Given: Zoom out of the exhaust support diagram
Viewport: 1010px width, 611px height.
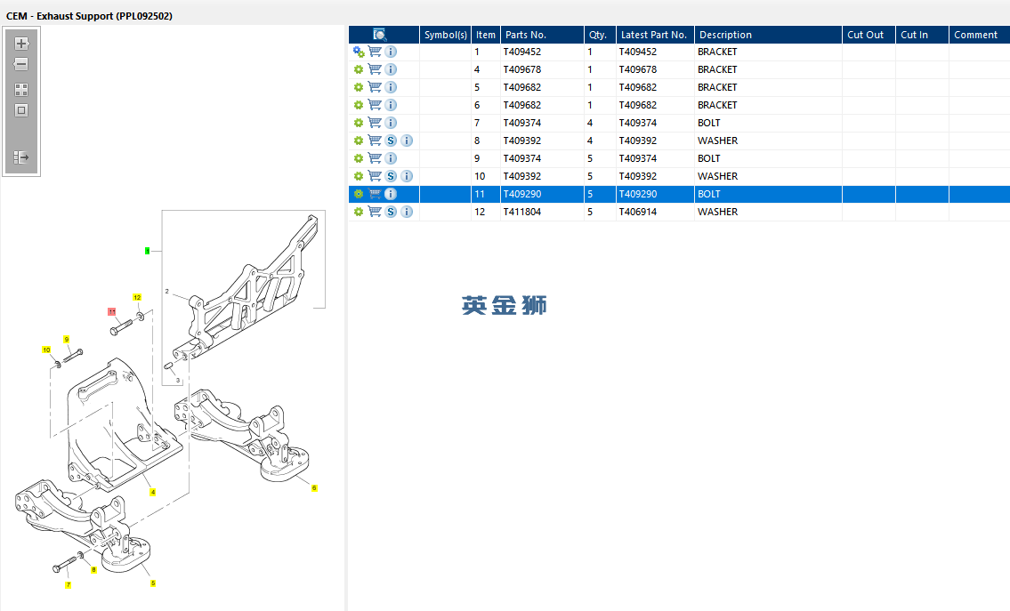Looking at the screenshot, I should point(21,64).
